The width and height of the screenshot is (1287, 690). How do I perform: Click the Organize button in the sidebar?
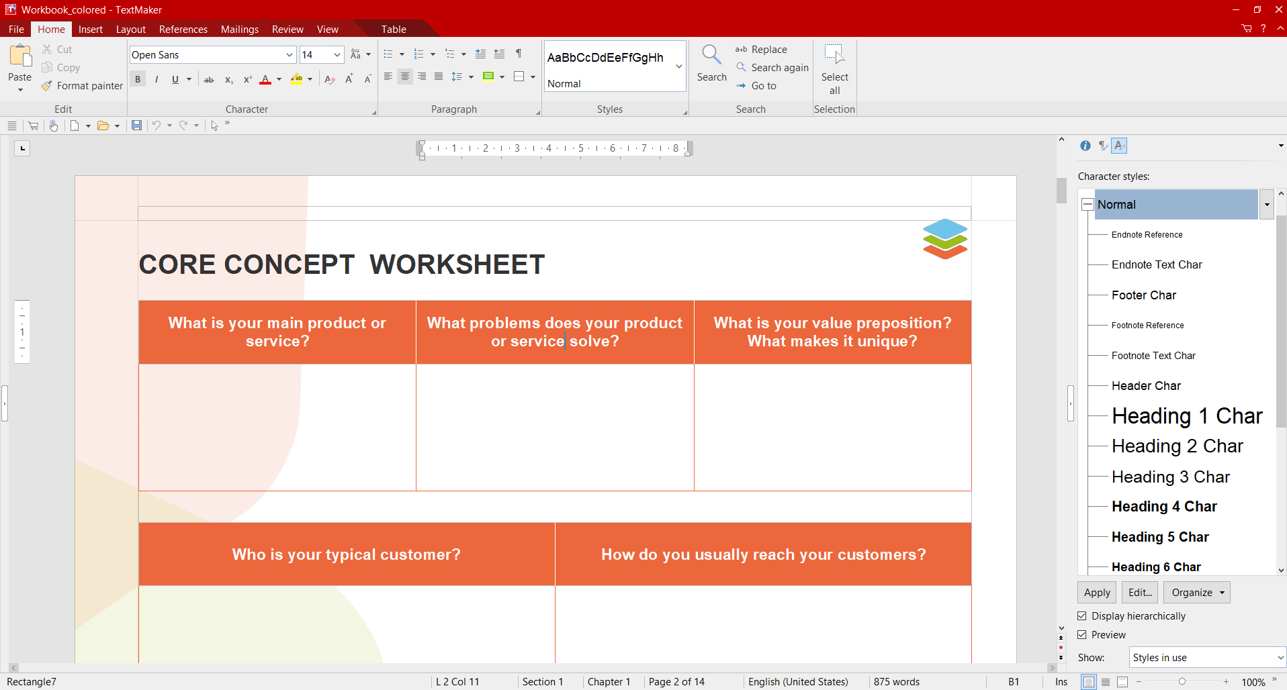tap(1195, 592)
